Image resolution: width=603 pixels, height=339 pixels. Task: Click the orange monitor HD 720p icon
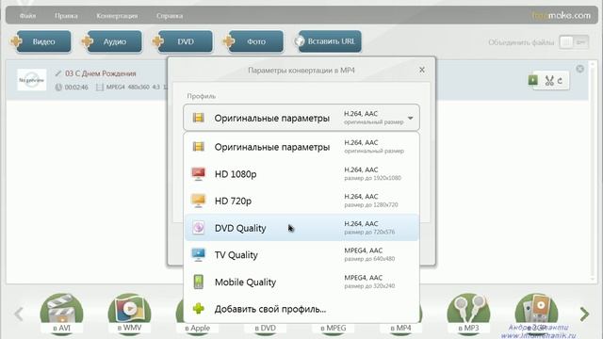pos(199,201)
